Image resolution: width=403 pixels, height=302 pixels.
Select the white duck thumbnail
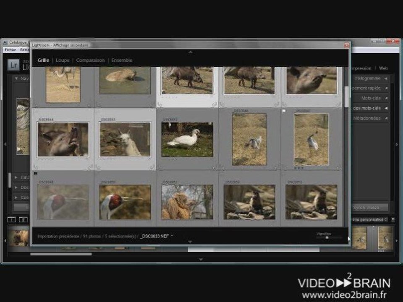[187, 139]
